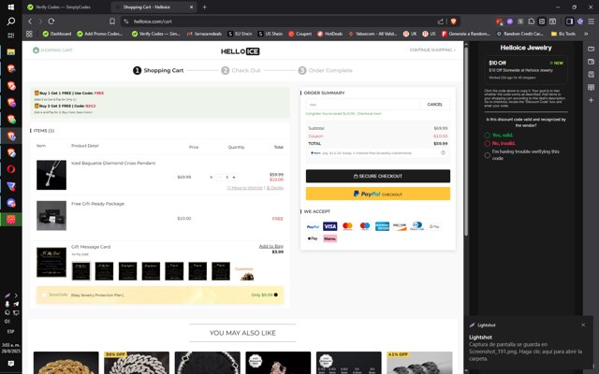Close the Shopping Cart - Helloice tab
The height and width of the screenshot is (374, 599).
[x=191, y=7]
